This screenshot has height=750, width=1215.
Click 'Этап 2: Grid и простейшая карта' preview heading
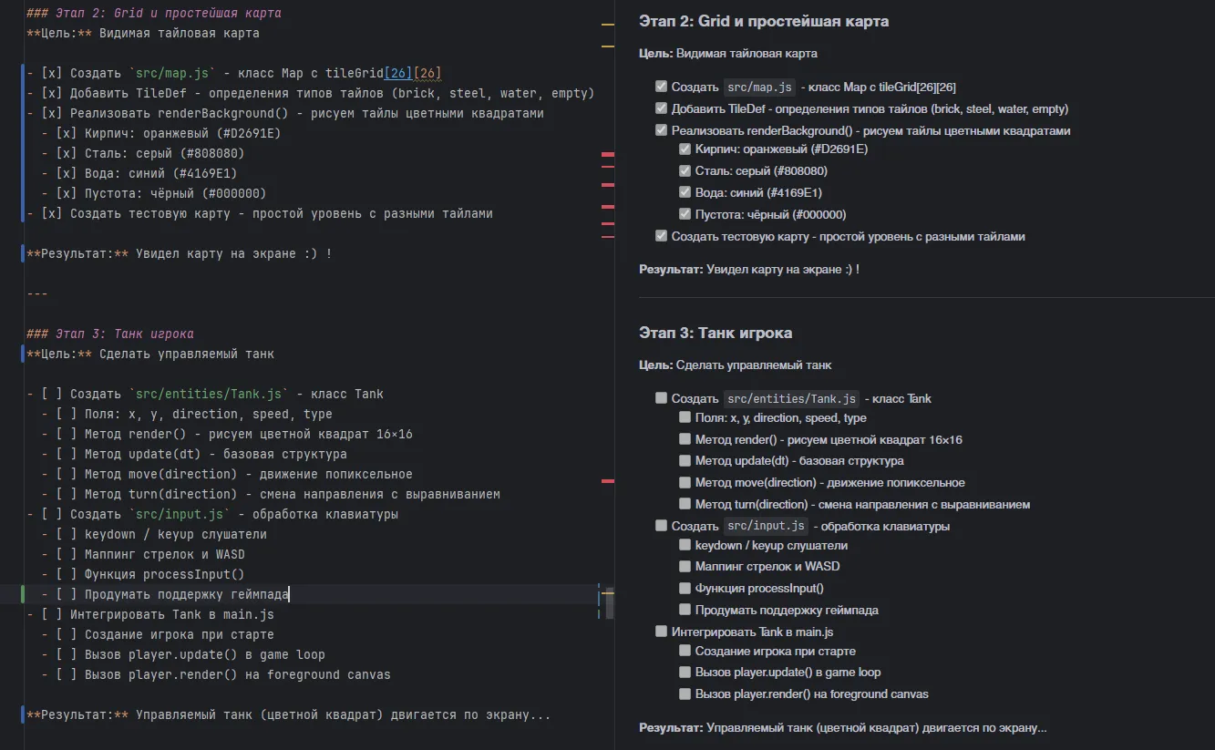(x=764, y=21)
